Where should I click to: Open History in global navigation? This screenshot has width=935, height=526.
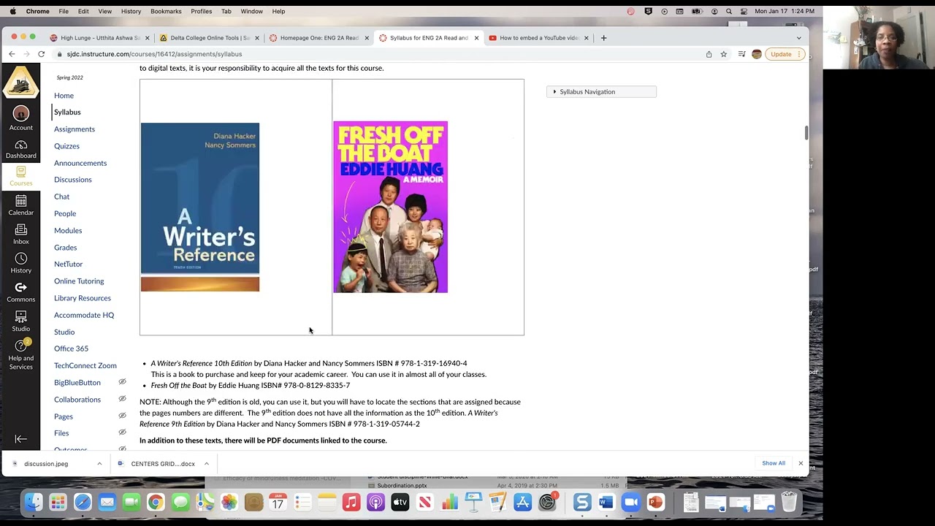click(20, 263)
